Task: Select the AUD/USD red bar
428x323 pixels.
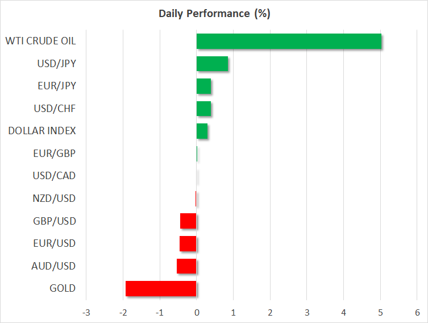Action: click(x=186, y=266)
